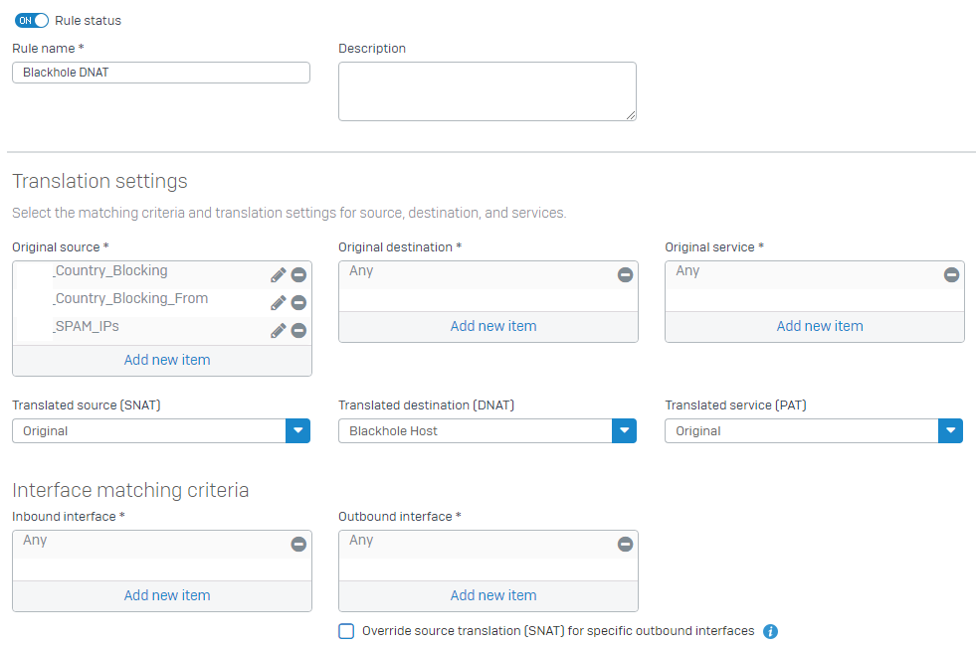Click into the Rule name field
Screen dimensions: 976x646
point(161,73)
